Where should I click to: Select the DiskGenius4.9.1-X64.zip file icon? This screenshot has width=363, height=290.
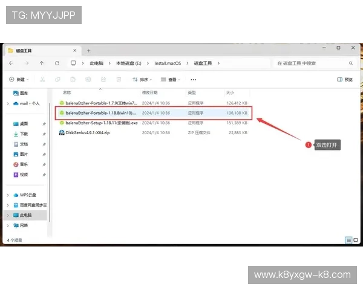61,132
